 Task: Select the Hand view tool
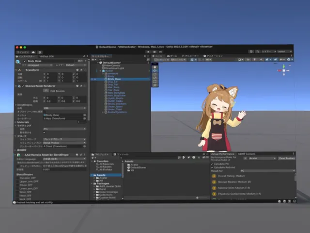point(155,67)
